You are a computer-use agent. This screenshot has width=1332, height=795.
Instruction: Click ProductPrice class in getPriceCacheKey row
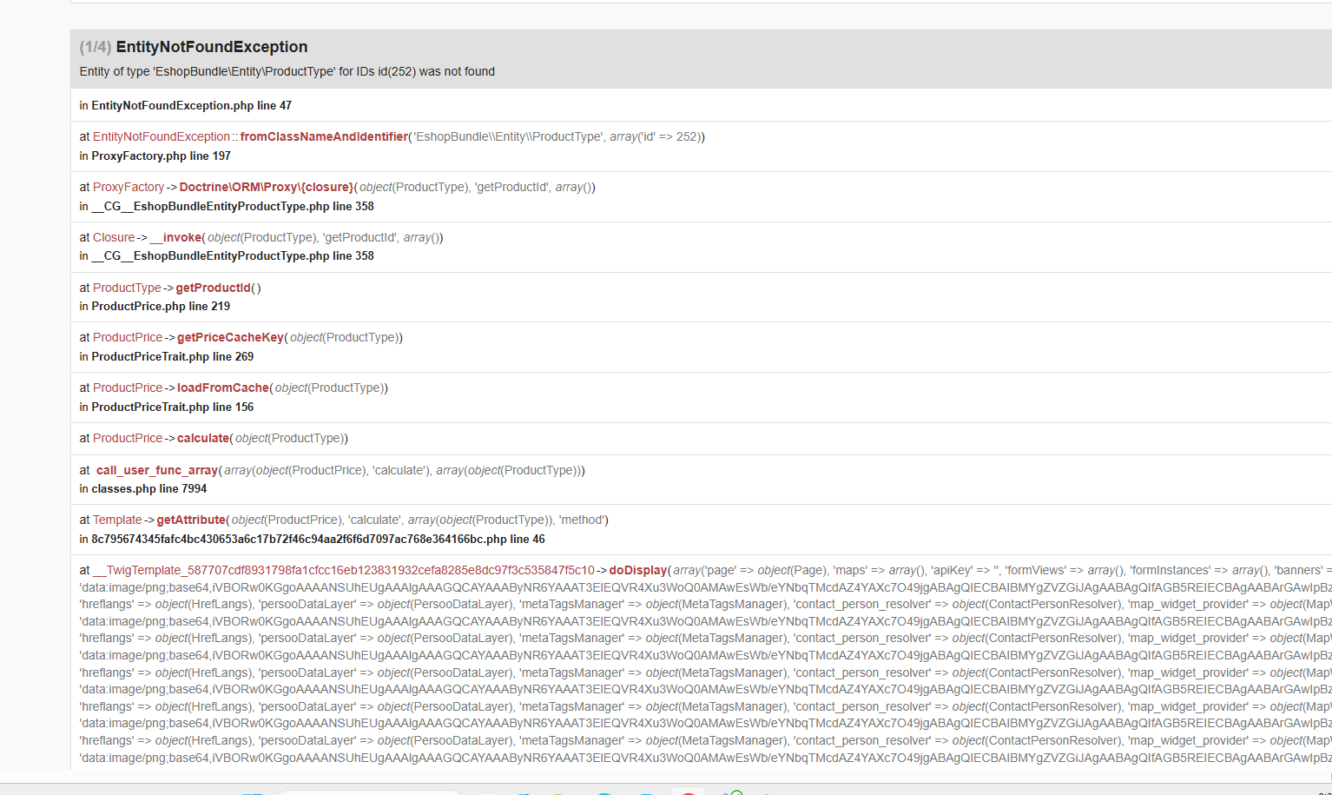coord(128,337)
